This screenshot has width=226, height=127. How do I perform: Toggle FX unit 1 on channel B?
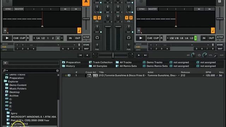[126, 18]
